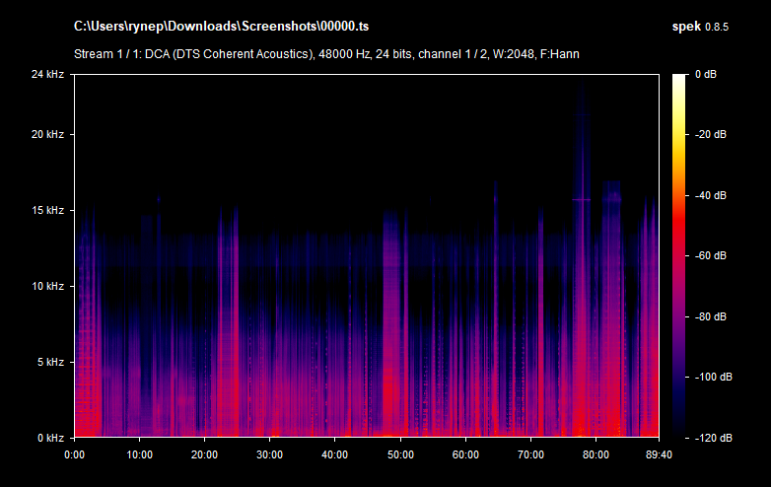Click the 5 kHz frequency label
The image size is (771, 487).
coord(49,363)
